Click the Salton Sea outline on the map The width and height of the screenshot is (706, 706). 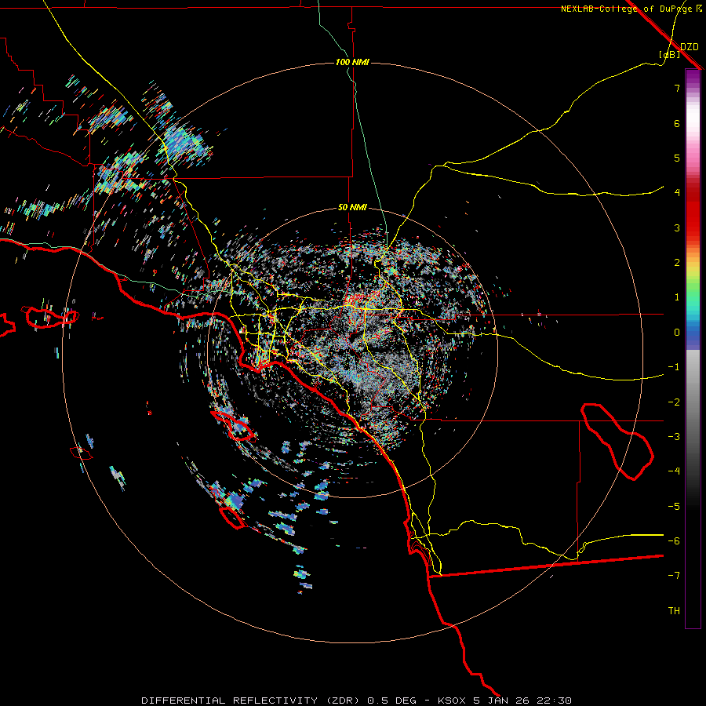pos(617,442)
